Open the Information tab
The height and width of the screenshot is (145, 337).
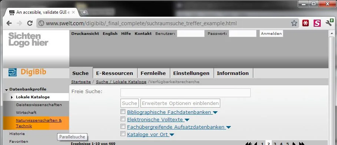pyautogui.click(x=233, y=73)
